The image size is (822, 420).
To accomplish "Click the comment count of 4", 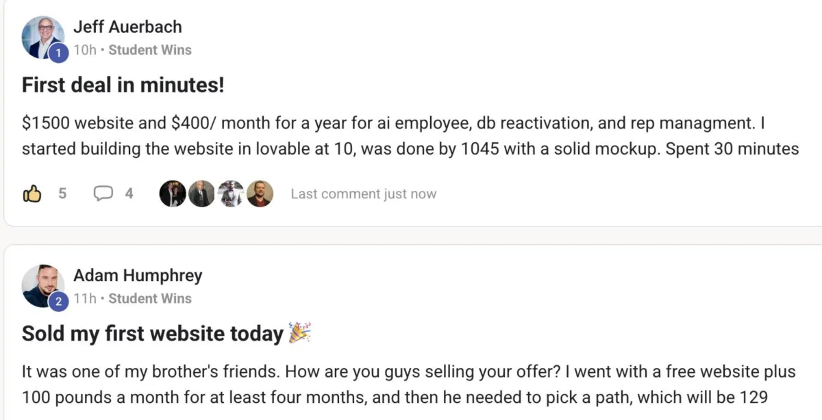I will tap(129, 194).
